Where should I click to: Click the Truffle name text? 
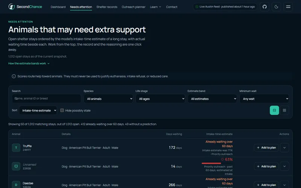pyautogui.click(x=27, y=146)
